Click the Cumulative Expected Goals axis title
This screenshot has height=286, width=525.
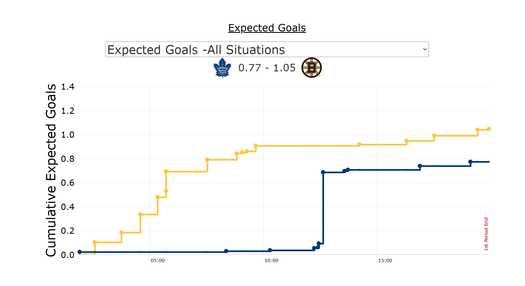pyautogui.click(x=51, y=170)
